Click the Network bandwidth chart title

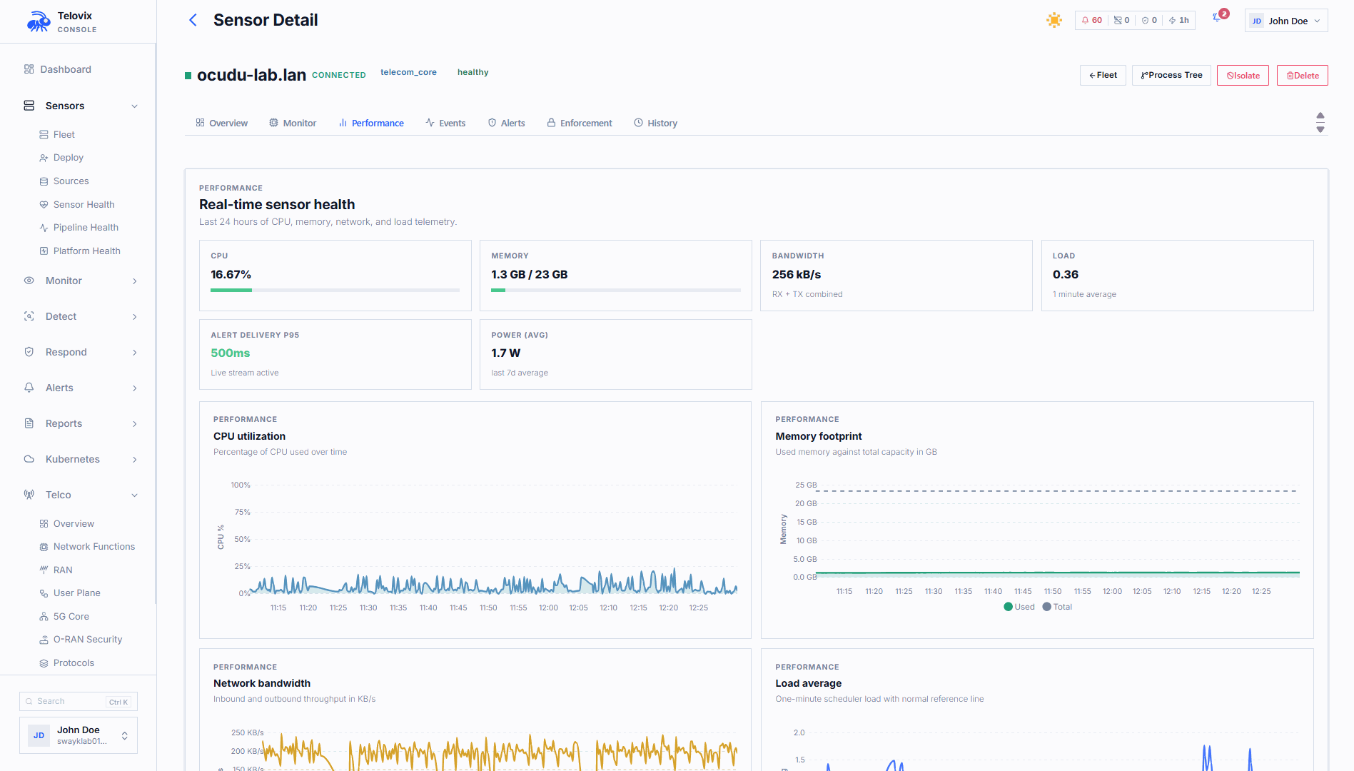261,683
